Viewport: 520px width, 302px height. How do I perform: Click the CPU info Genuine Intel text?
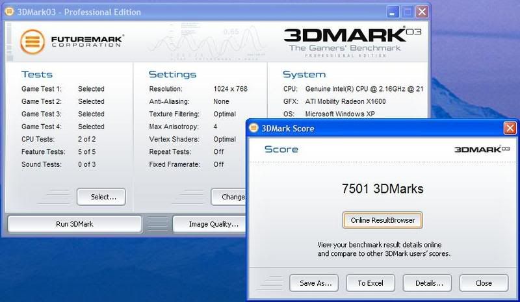click(364, 89)
